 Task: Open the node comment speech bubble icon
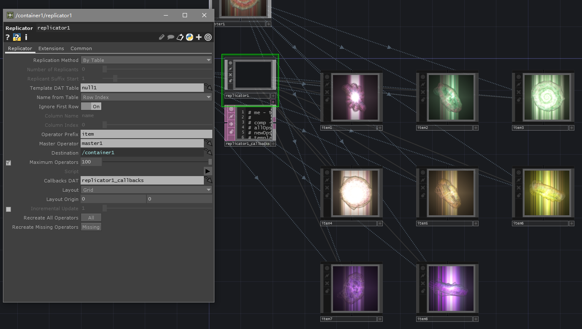(x=170, y=37)
